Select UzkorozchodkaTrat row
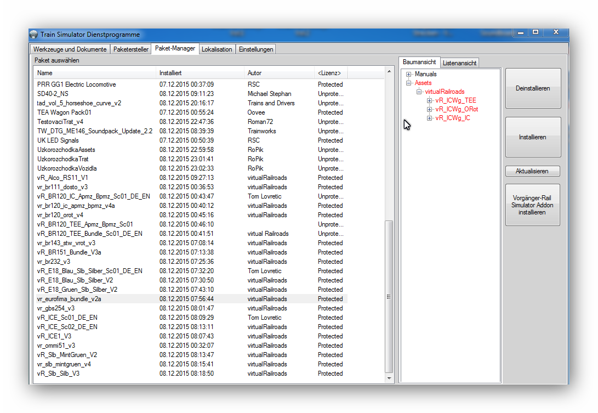Screen dimensions: 598x413 pos(191,159)
